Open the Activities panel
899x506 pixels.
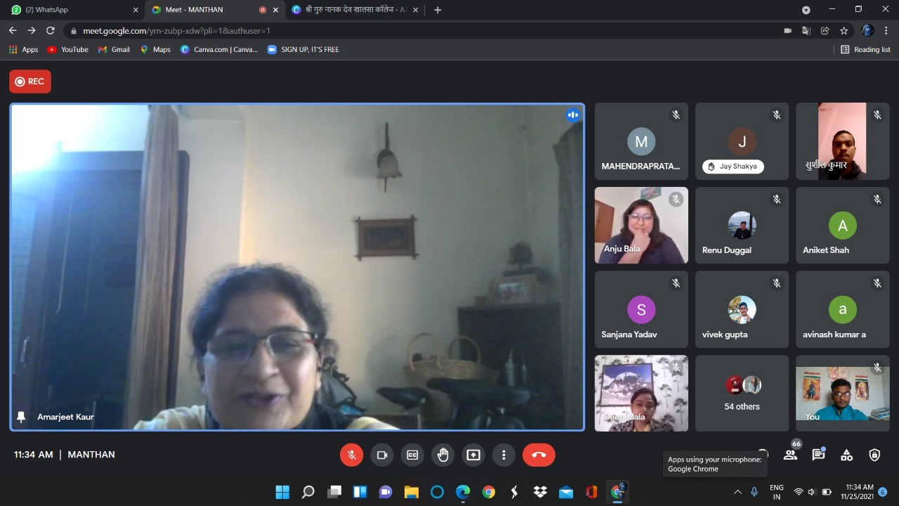pos(846,455)
